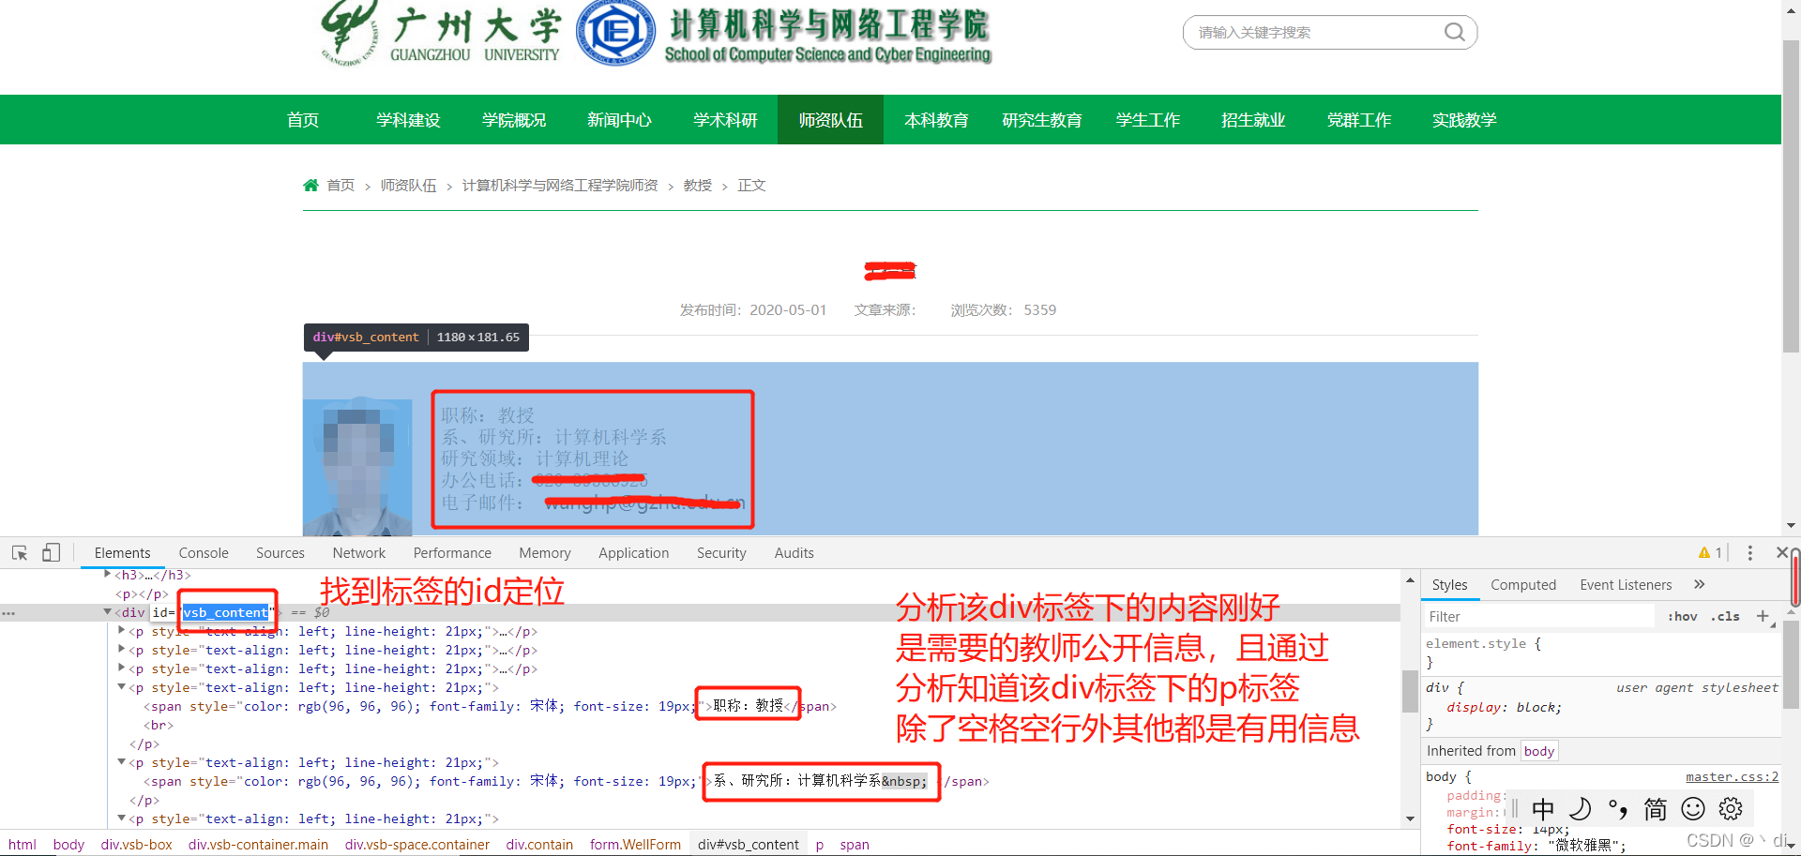Open the Application tab
Viewport: 1801px width, 856px height.
(x=634, y=553)
